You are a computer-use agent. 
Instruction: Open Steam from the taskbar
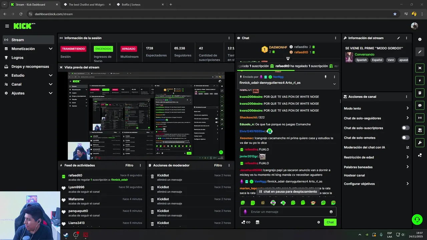click(66, 235)
